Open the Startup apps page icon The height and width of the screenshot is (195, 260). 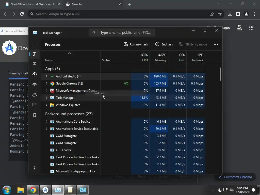(x=35, y=84)
